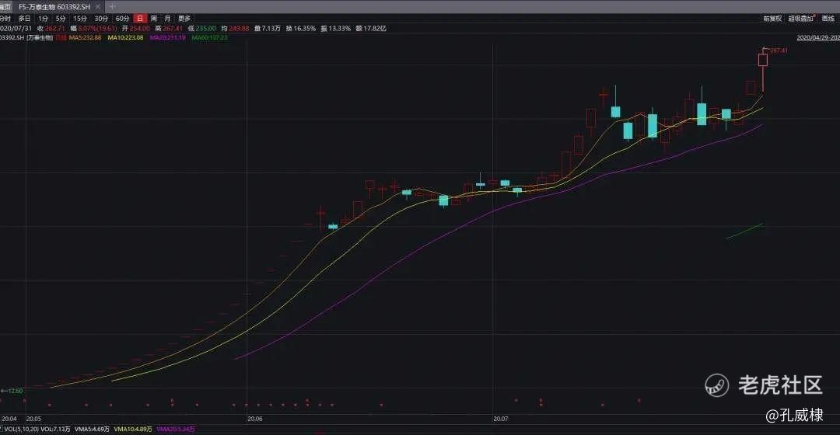Viewport: 840px width, 435px height.
Task: Click the green MA60 indicator label
Action: pyautogui.click(x=210, y=38)
